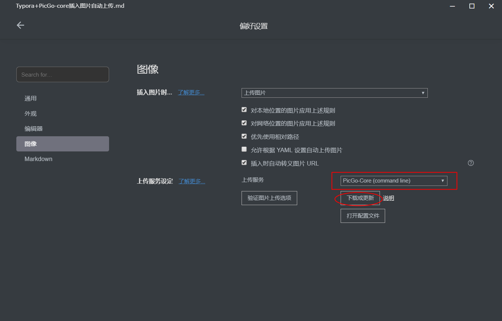Viewport: 502px width, 321px height.
Task: Click 验证图片上传选项 button
Action: (269, 198)
